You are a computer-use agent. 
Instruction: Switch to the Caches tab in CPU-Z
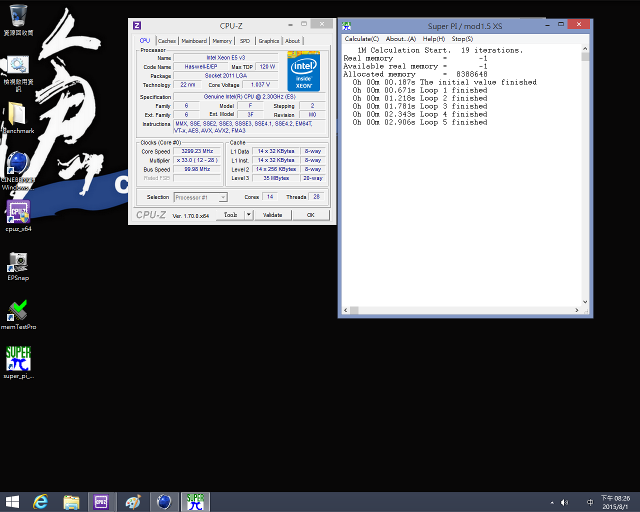coord(167,41)
